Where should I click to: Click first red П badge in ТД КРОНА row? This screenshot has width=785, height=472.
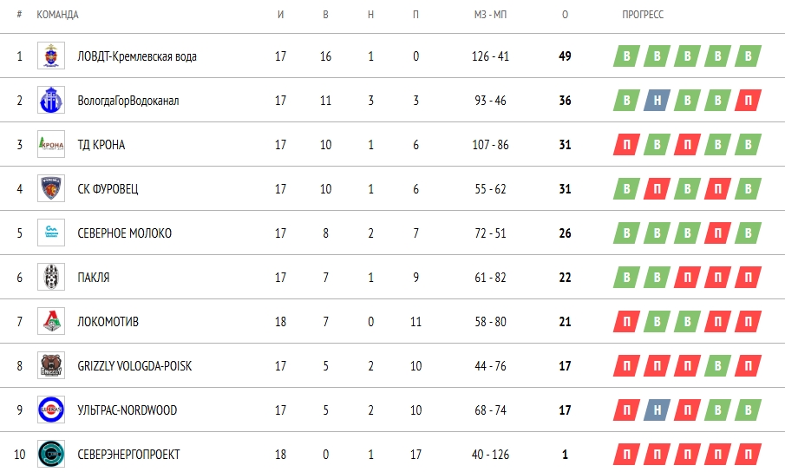click(625, 145)
